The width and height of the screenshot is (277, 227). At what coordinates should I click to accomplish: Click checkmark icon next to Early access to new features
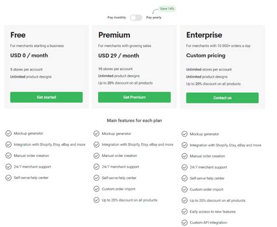pyautogui.click(x=185, y=211)
